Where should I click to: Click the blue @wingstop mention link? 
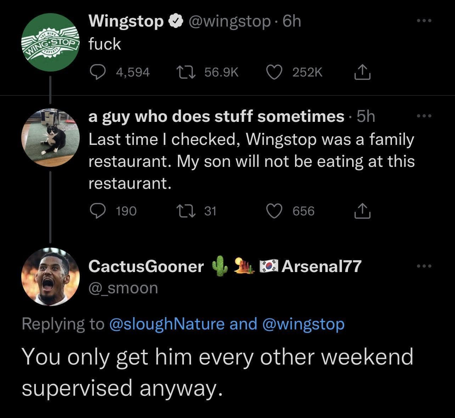pyautogui.click(x=303, y=324)
